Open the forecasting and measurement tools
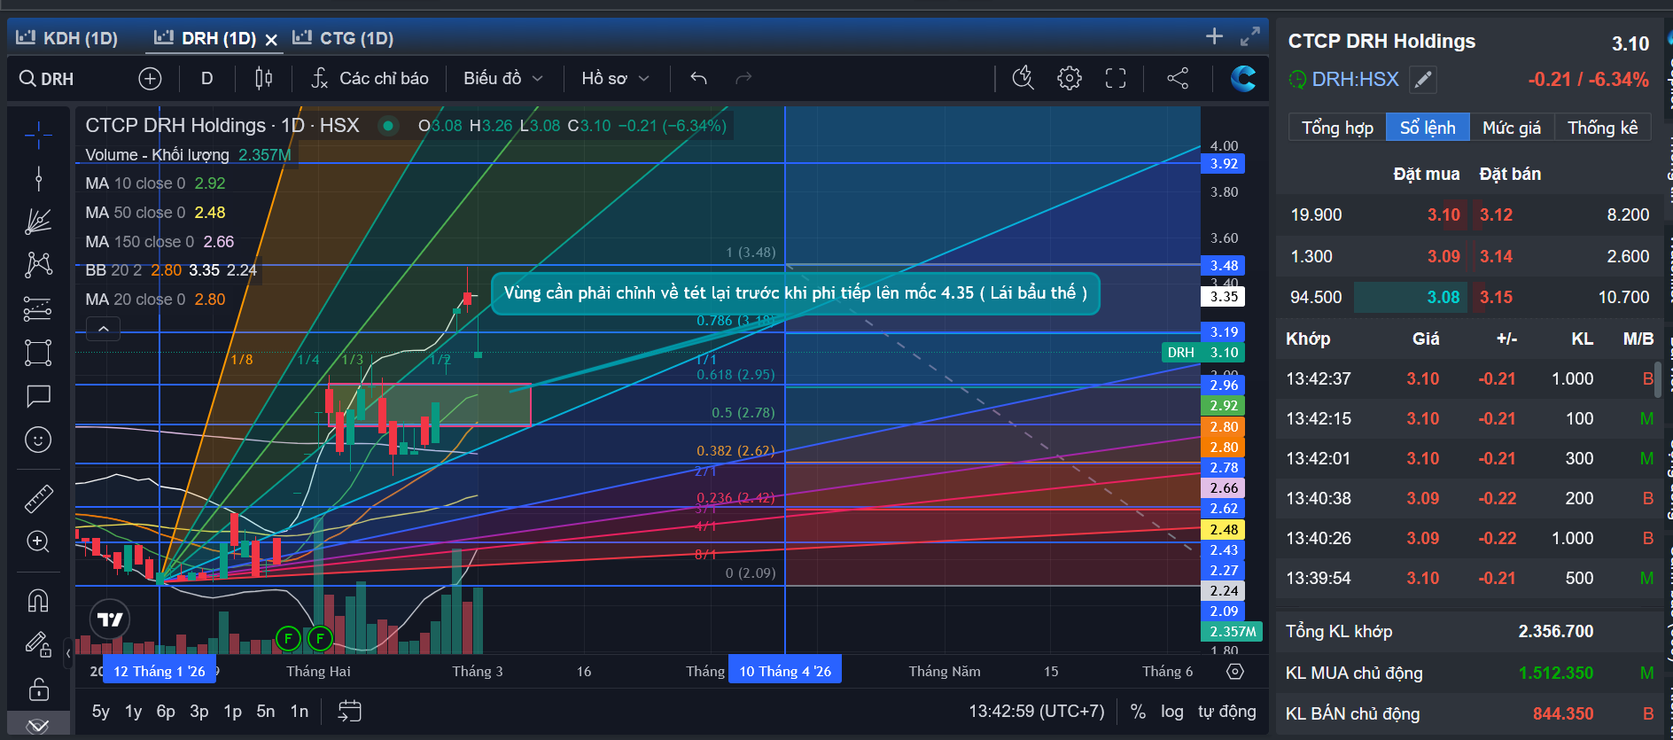This screenshot has height=740, width=1673. pyautogui.click(x=38, y=308)
